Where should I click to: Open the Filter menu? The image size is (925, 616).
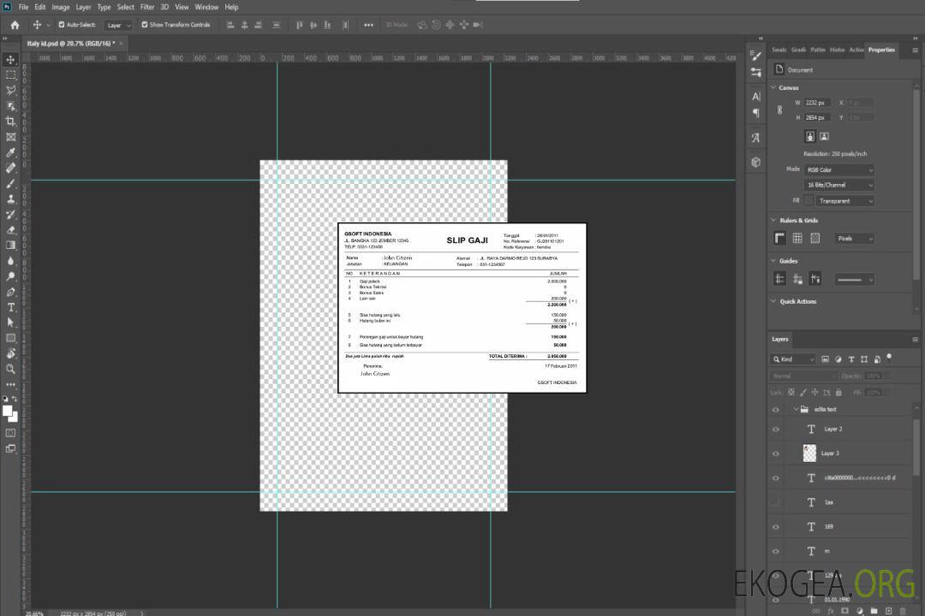pos(147,7)
